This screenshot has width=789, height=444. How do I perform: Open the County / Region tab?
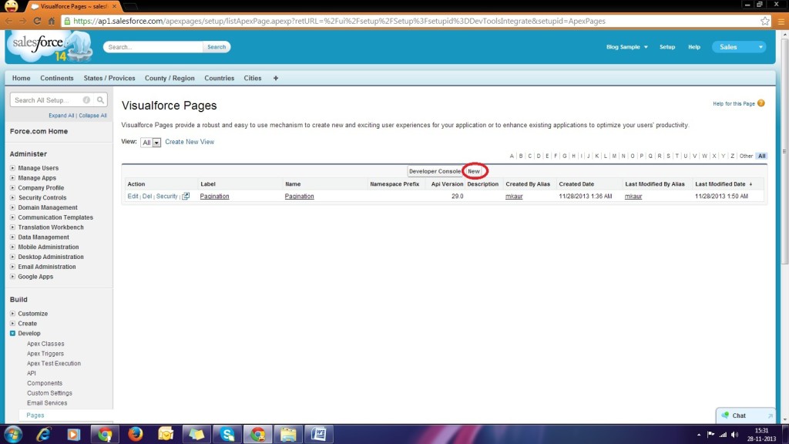(170, 78)
